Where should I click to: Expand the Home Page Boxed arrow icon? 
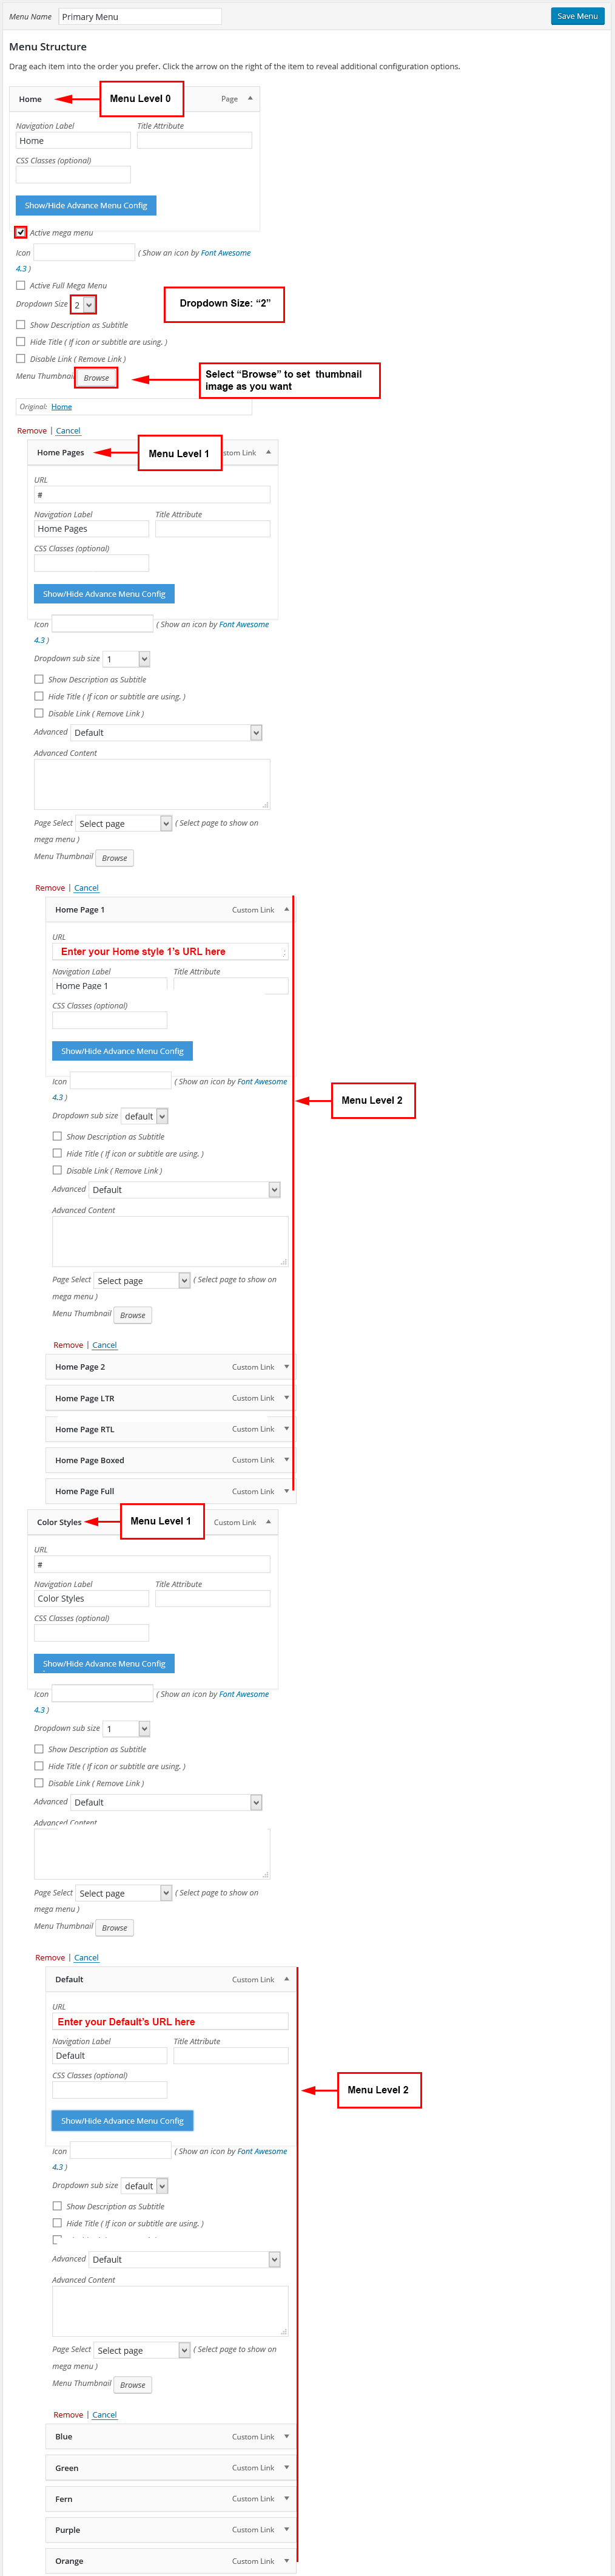286,1459
